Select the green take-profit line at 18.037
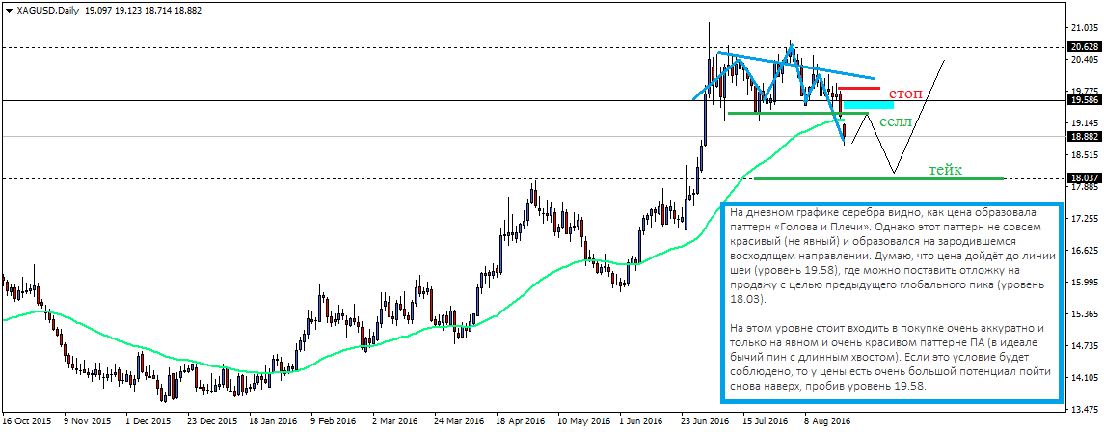This screenshot has height=432, width=1104. click(878, 178)
